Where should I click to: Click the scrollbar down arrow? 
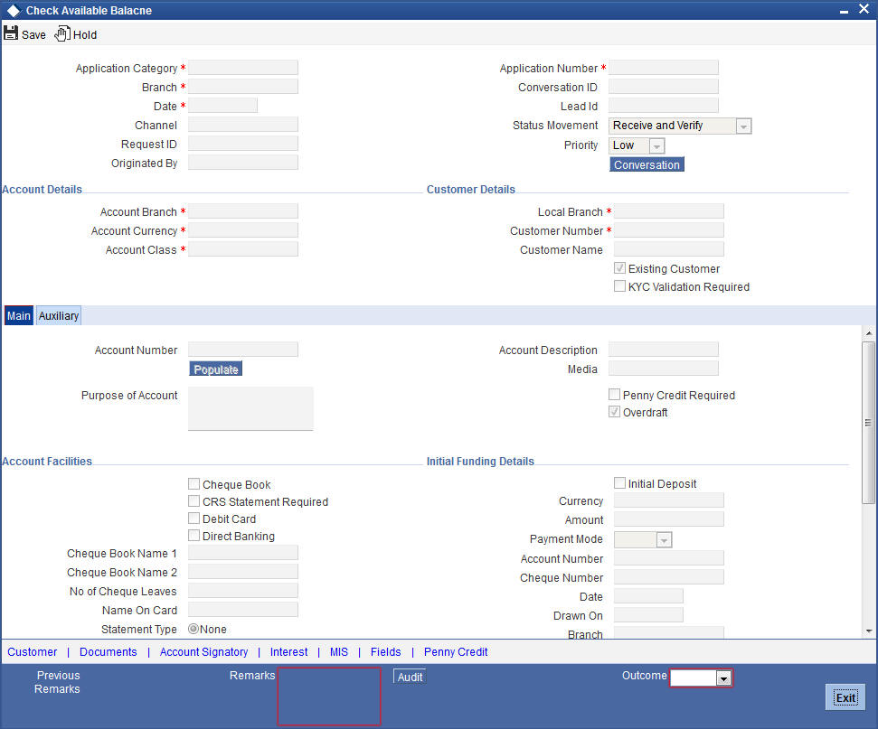pyautogui.click(x=868, y=631)
